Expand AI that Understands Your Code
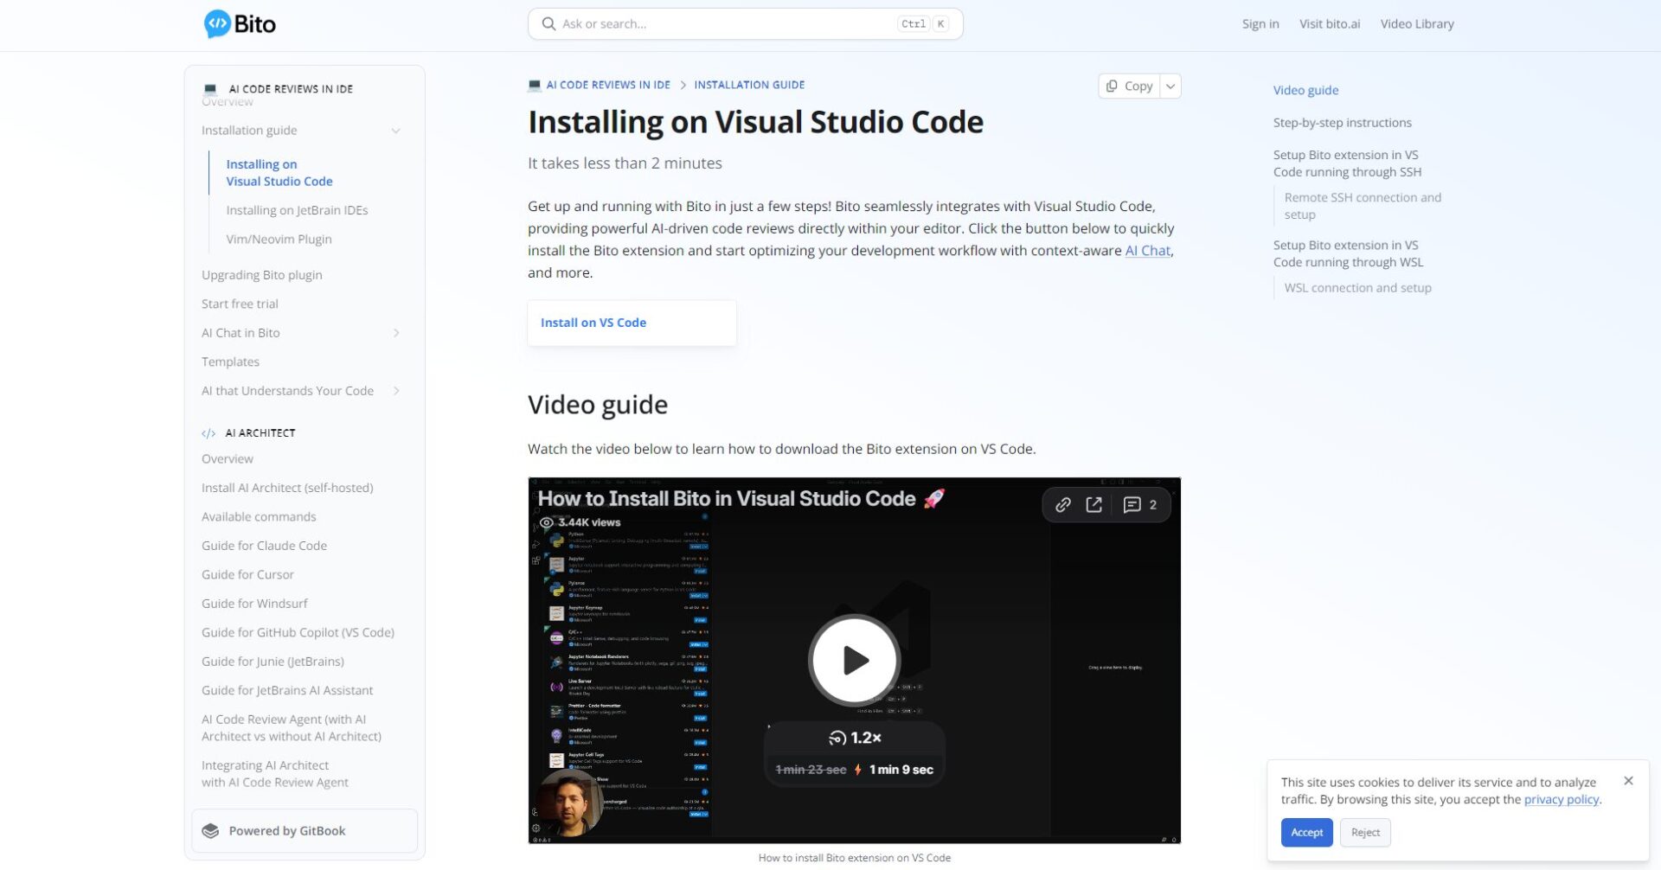The image size is (1661, 870). 396,391
